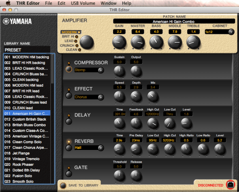The width and height of the screenshot is (239, 192).
Task: Click the Reverb High Ratio knob
Action: (186, 149)
